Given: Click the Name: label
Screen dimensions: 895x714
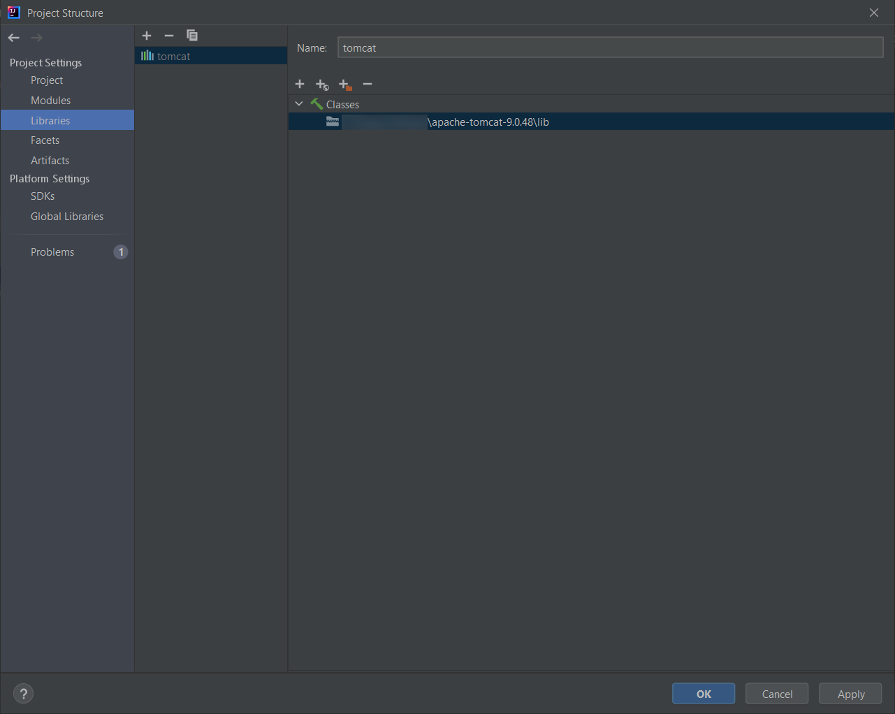Looking at the screenshot, I should [x=312, y=48].
